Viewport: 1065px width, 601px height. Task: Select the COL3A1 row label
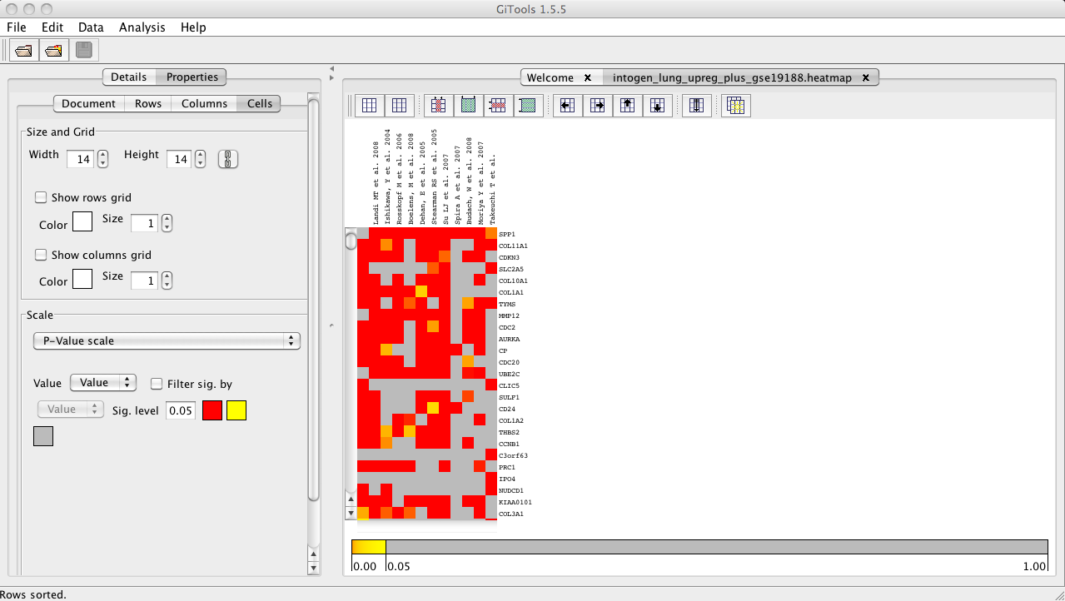(510, 514)
